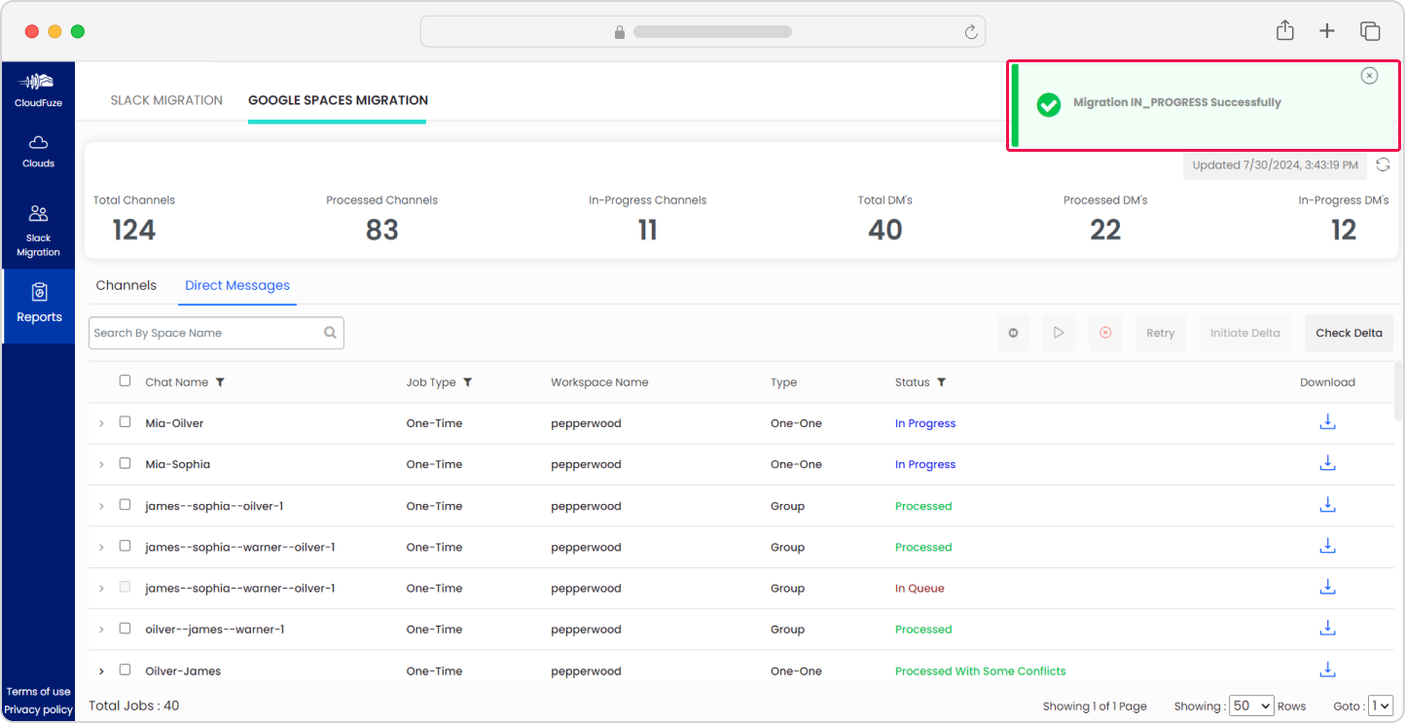The width and height of the screenshot is (1405, 723).
Task: Tick the Oilver-James checkbox
Action: coord(125,669)
